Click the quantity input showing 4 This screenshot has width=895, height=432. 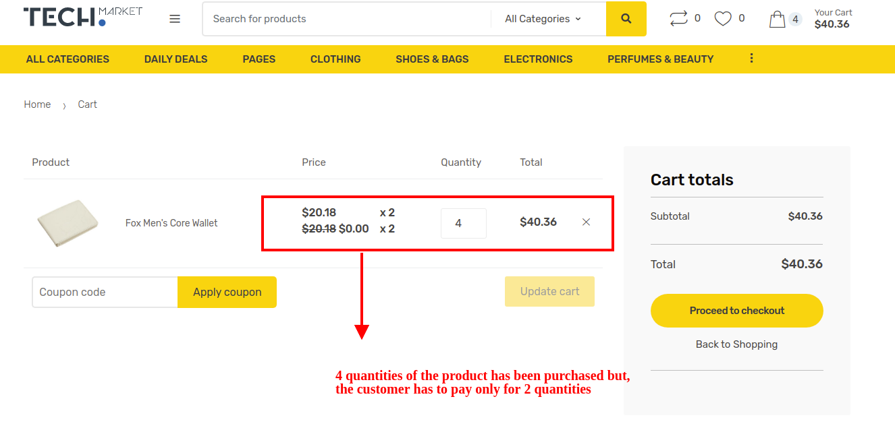[464, 222]
